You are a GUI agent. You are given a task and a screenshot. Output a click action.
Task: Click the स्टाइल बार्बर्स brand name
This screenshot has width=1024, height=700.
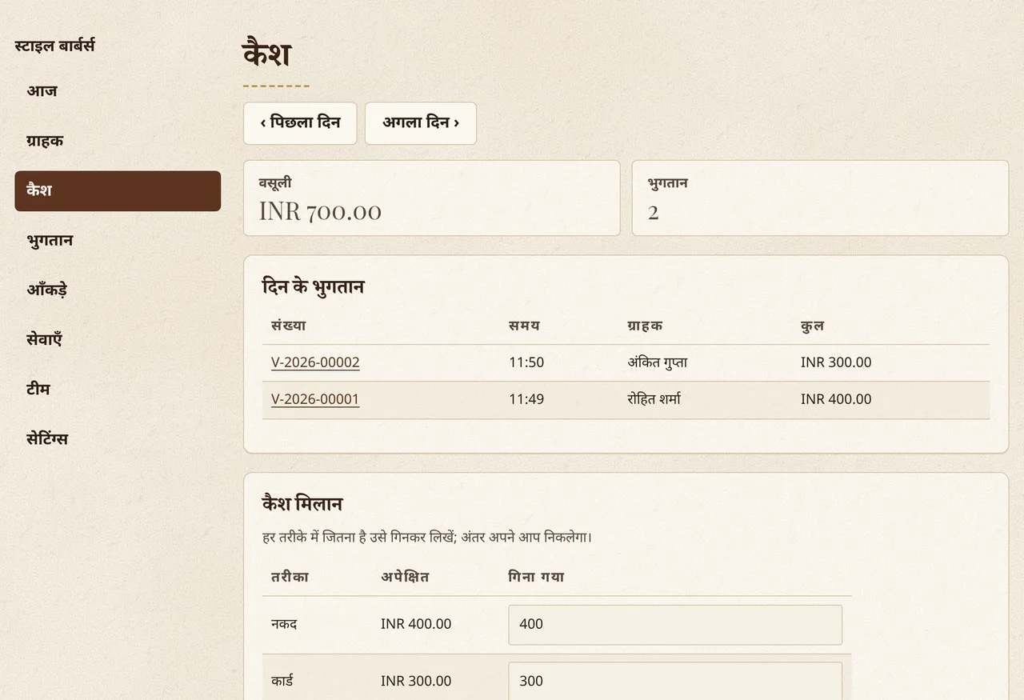point(54,45)
